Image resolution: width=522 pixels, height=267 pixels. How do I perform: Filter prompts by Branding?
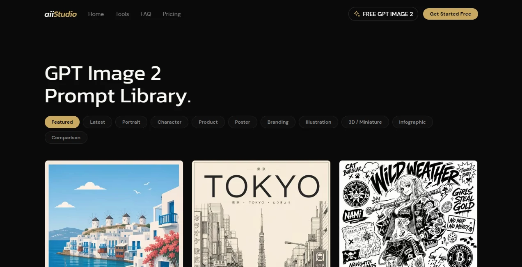point(278,122)
